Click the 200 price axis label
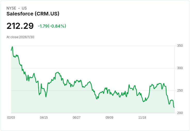190x131 pixels. pyautogui.click(x=180, y=113)
